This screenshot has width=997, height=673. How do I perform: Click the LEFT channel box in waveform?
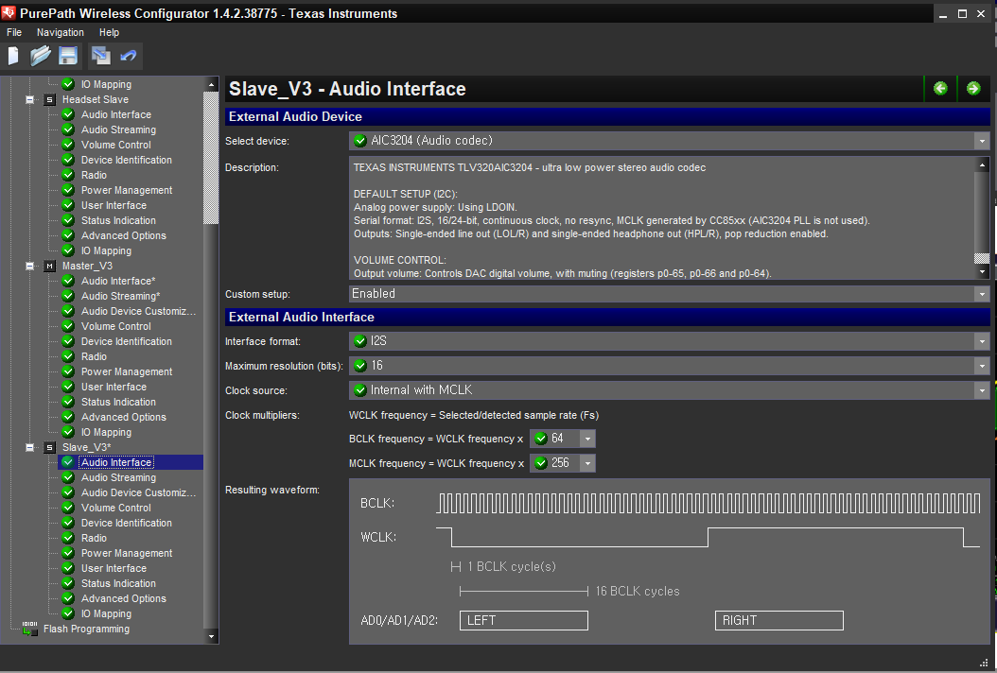coord(523,620)
